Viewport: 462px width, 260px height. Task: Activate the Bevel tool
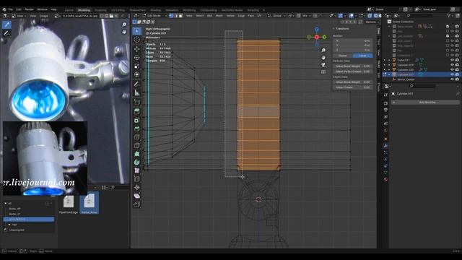point(137,129)
